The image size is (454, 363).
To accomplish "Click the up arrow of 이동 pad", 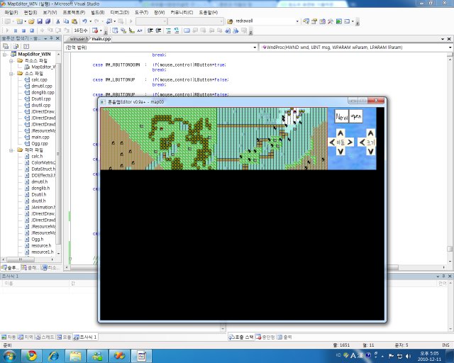I will click(x=340, y=133).
